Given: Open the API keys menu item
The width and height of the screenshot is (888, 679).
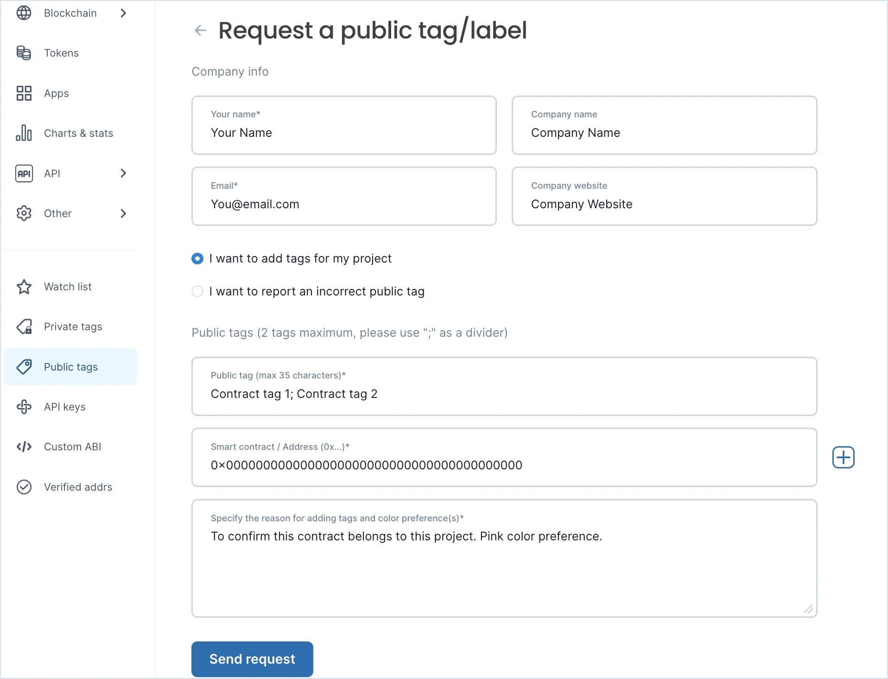Looking at the screenshot, I should (65, 407).
